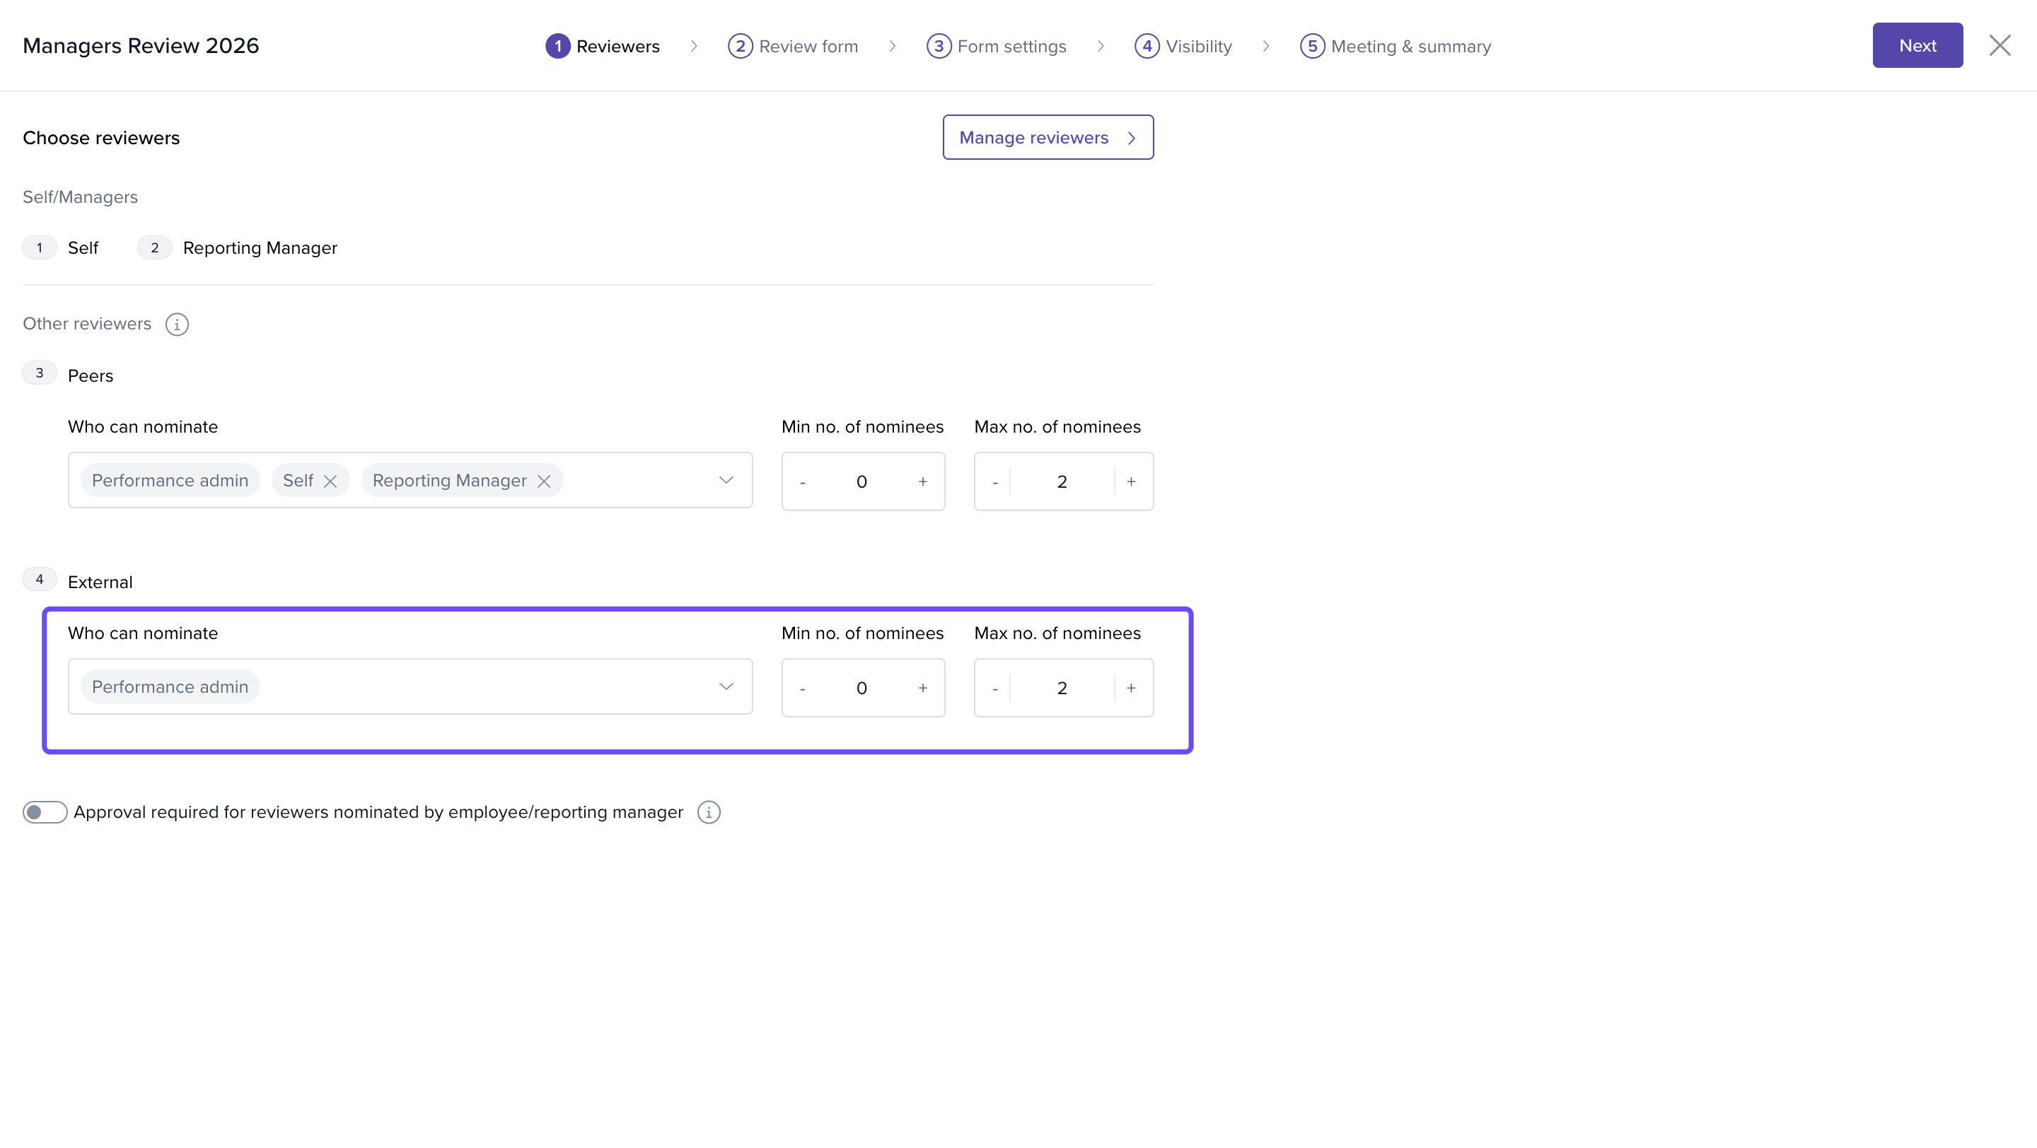Increase Peers min nominees with plus

click(x=922, y=482)
